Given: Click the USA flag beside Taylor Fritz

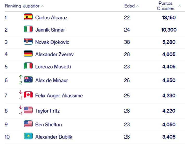Looking at the screenshot, I should tap(28, 110).
